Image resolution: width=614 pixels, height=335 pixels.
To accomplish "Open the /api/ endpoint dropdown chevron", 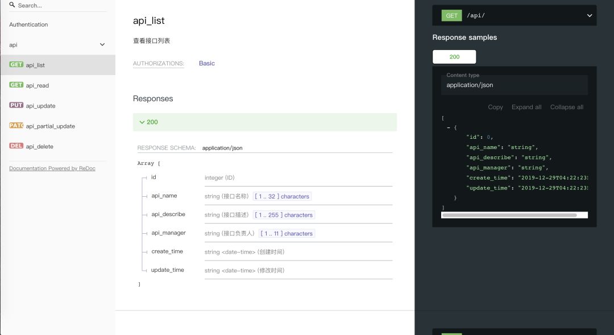I will click(x=590, y=15).
